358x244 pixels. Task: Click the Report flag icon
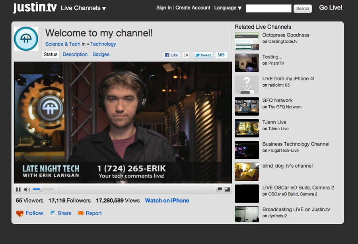[x=81, y=213]
